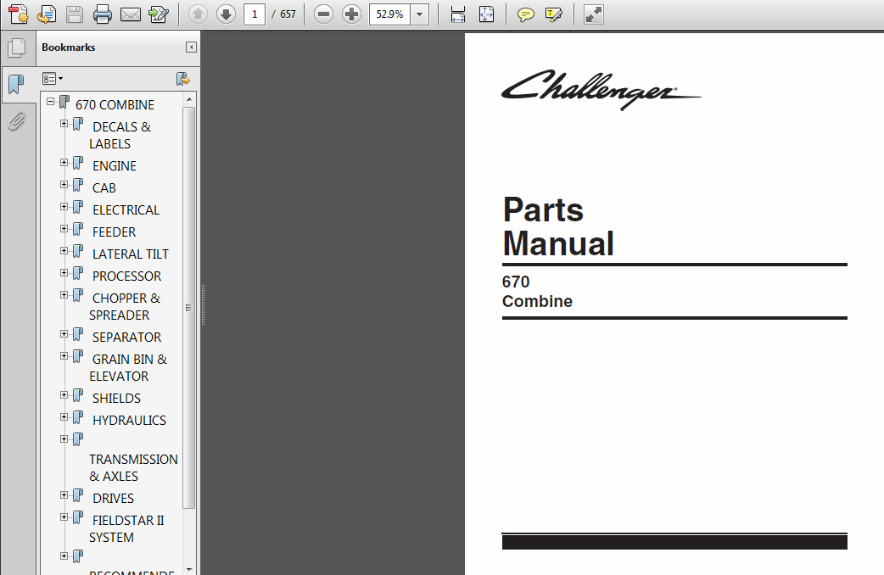Click the bookmarks vertical scrollbar thumb
The height and width of the screenshot is (575, 884).
(189, 308)
